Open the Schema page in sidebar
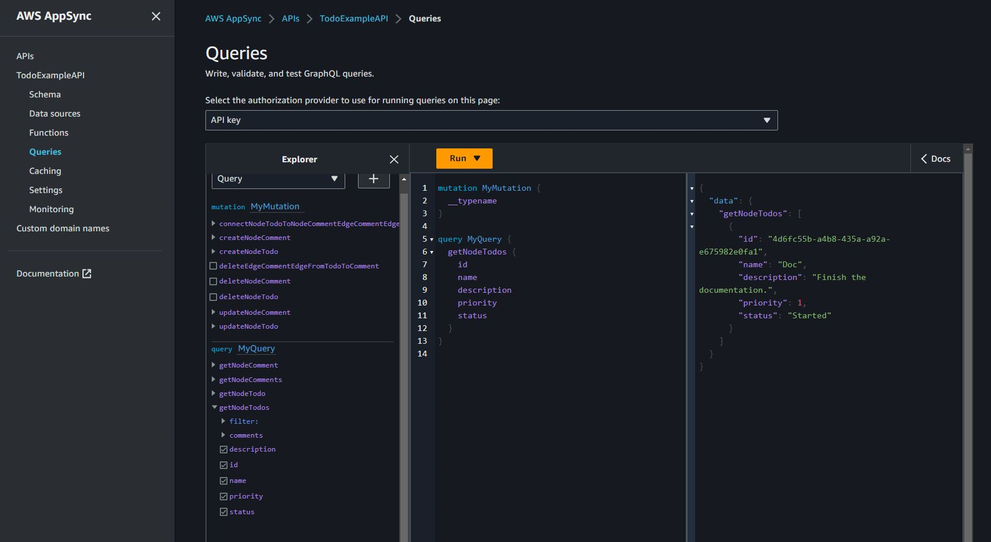 (45, 94)
